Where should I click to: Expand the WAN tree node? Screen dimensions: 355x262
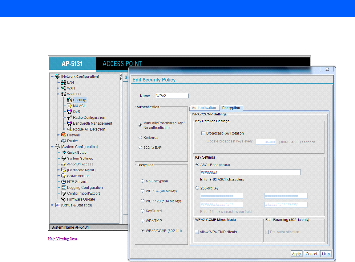58,88
